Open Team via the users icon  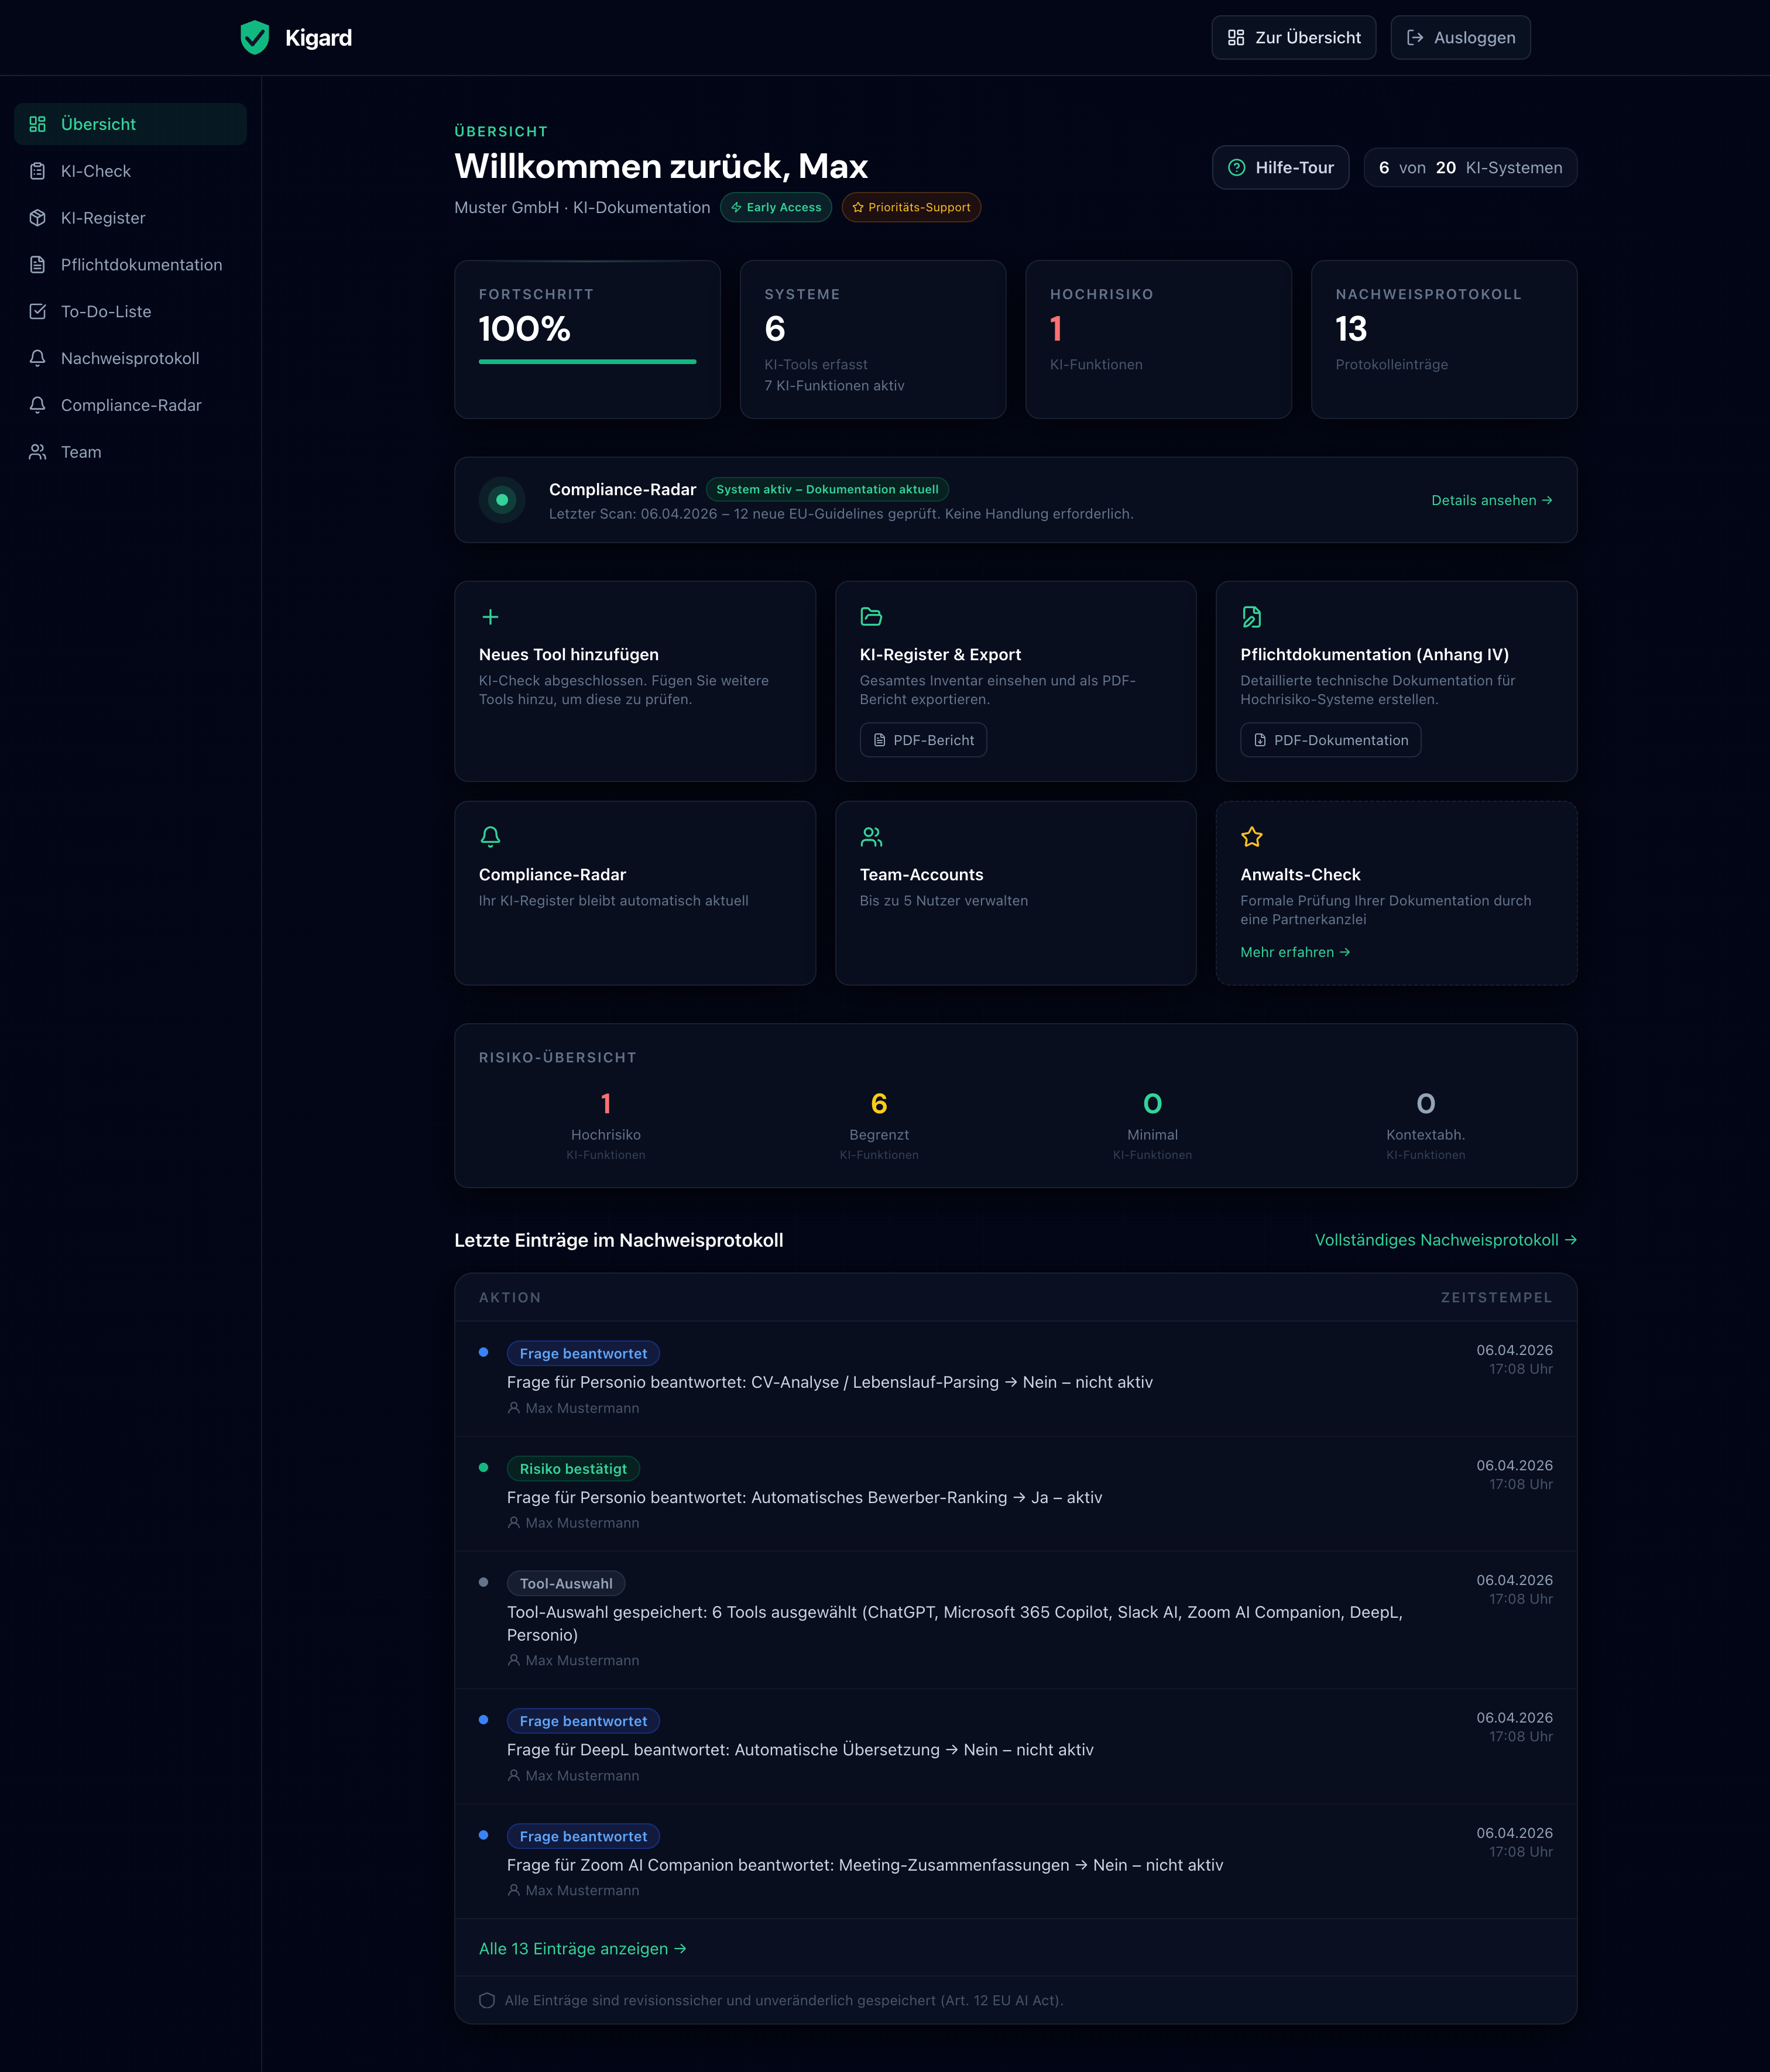tap(37, 452)
